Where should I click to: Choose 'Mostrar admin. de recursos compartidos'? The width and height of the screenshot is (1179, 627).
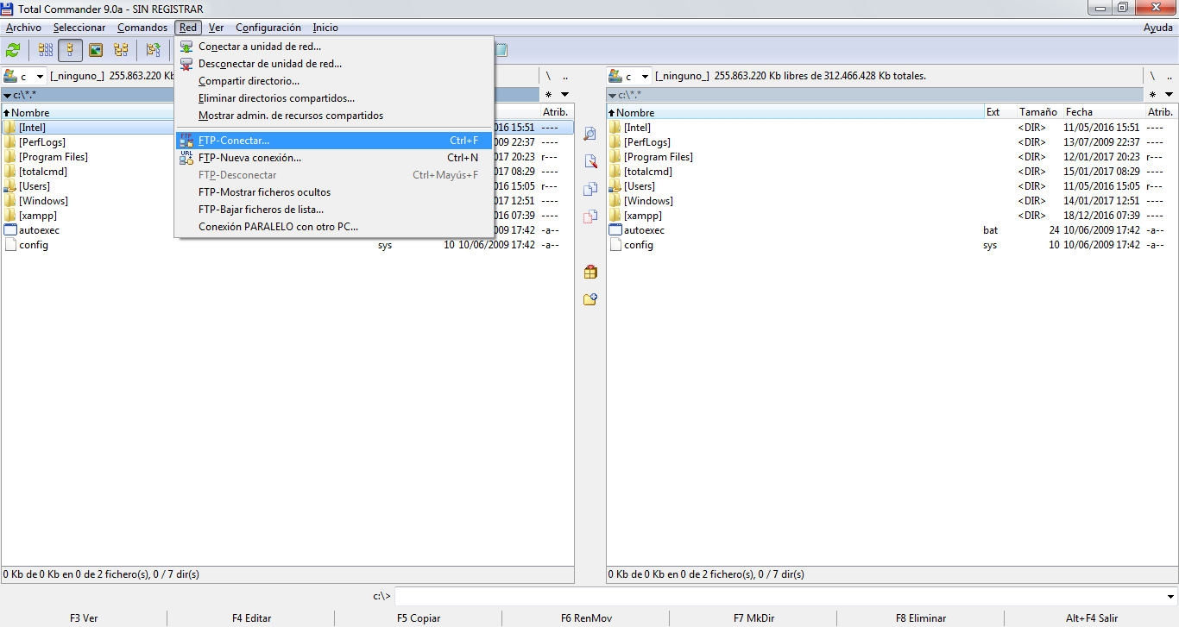pyautogui.click(x=334, y=116)
